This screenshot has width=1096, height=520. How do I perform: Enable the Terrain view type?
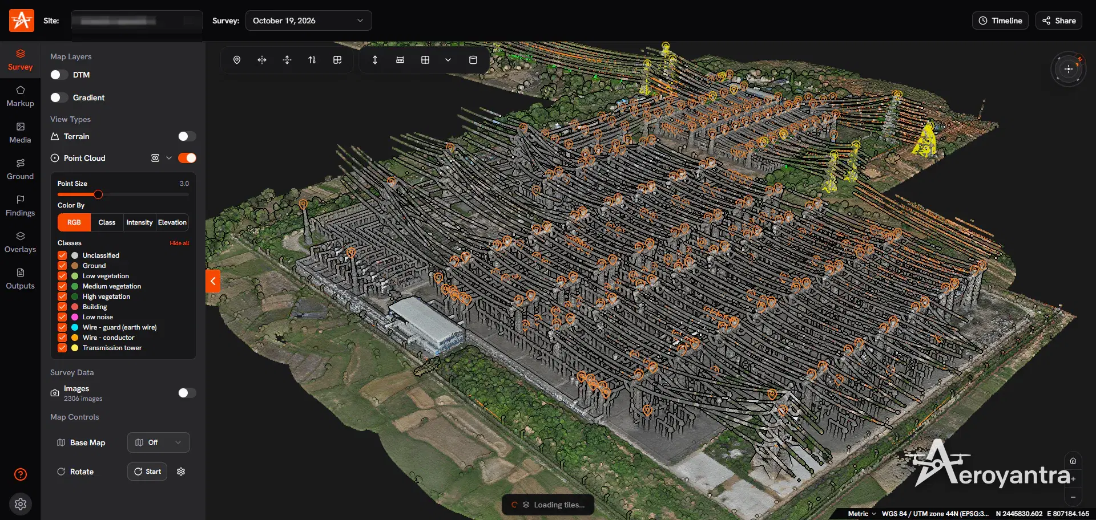(x=187, y=136)
